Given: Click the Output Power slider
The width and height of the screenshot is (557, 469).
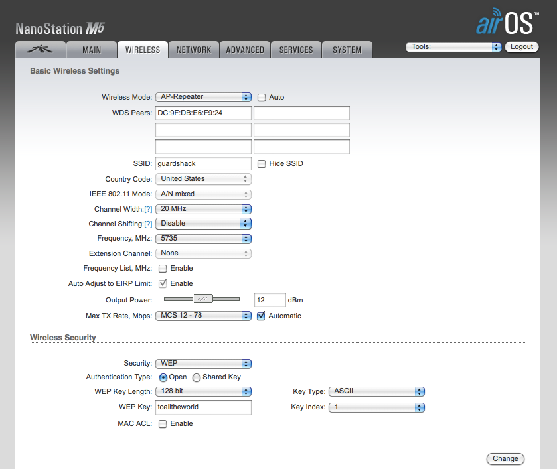Looking at the screenshot, I should click(x=202, y=299).
